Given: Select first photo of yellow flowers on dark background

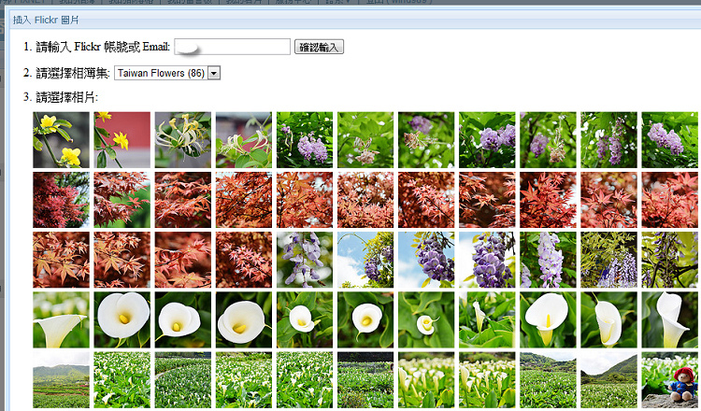Looking at the screenshot, I should (61, 140).
